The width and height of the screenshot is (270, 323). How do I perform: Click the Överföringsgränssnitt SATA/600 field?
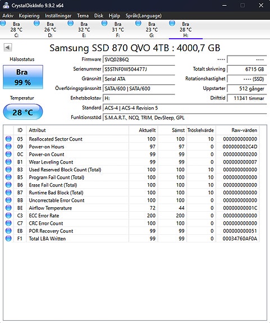139,89
